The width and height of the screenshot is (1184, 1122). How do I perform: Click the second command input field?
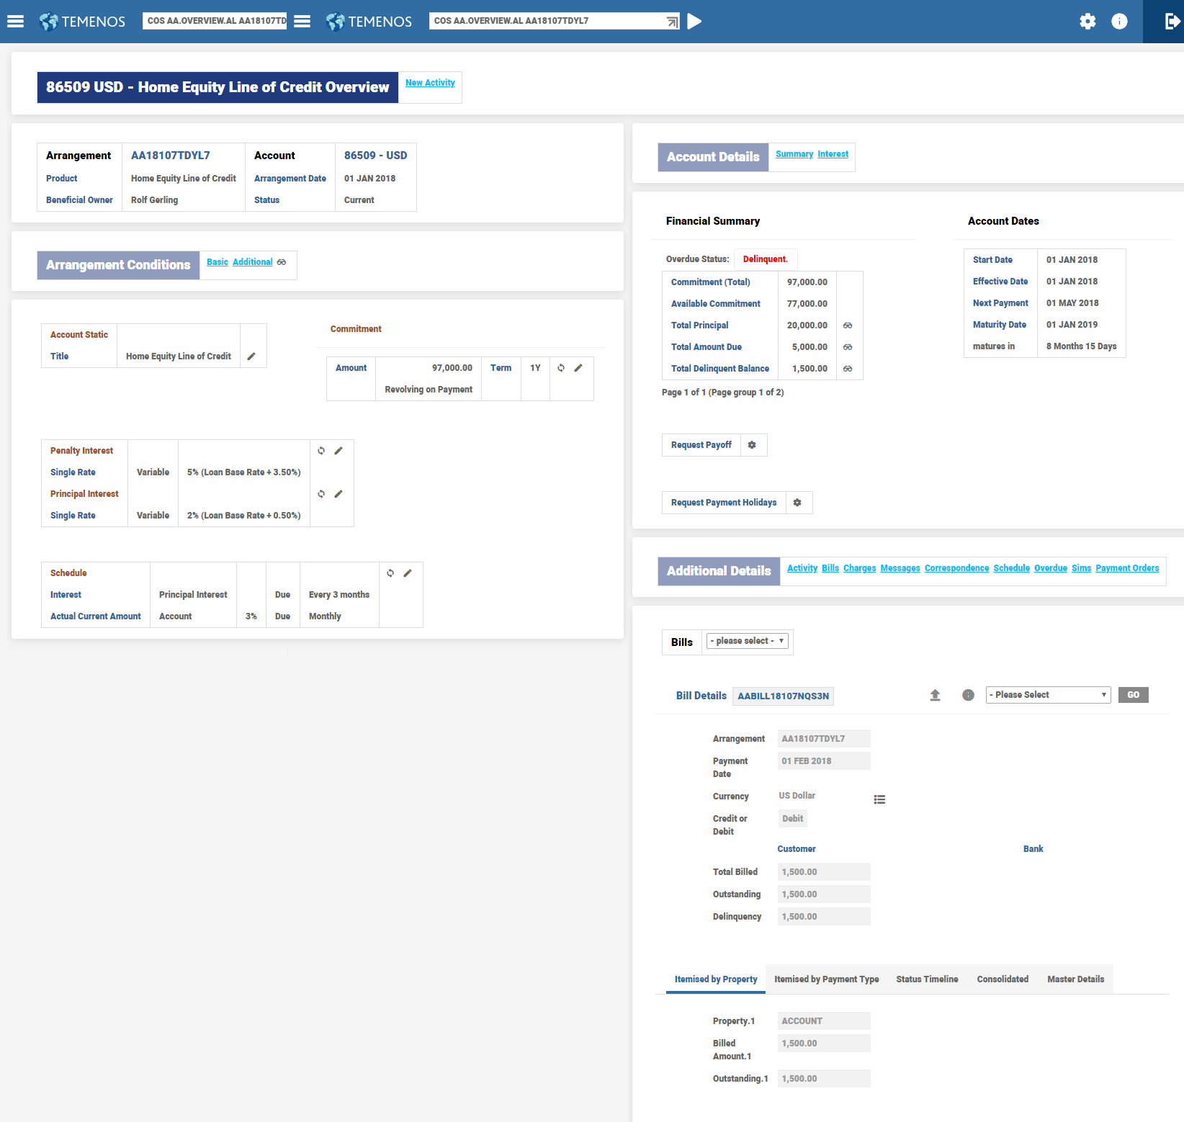pyautogui.click(x=547, y=21)
